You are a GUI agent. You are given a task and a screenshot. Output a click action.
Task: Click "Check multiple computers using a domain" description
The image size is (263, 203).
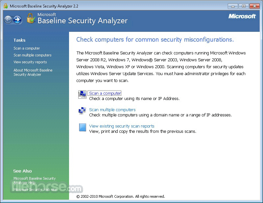pos(160,115)
